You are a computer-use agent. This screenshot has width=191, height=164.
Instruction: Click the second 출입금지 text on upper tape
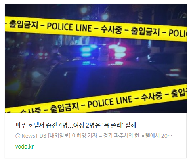[145, 32]
